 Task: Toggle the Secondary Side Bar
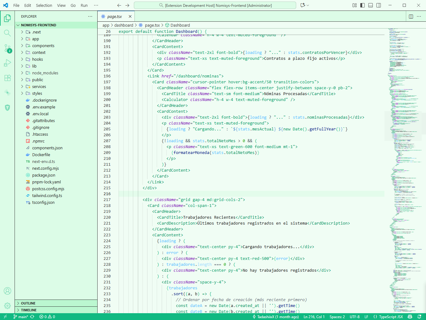[379, 5]
